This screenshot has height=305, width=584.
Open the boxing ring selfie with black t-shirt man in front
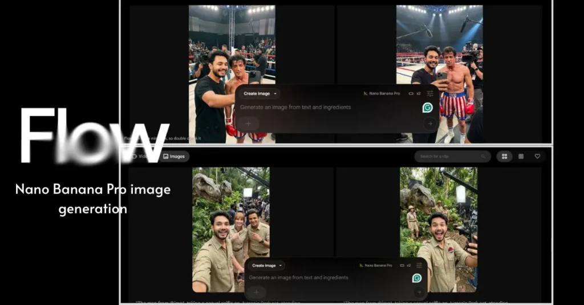[x=232, y=73]
